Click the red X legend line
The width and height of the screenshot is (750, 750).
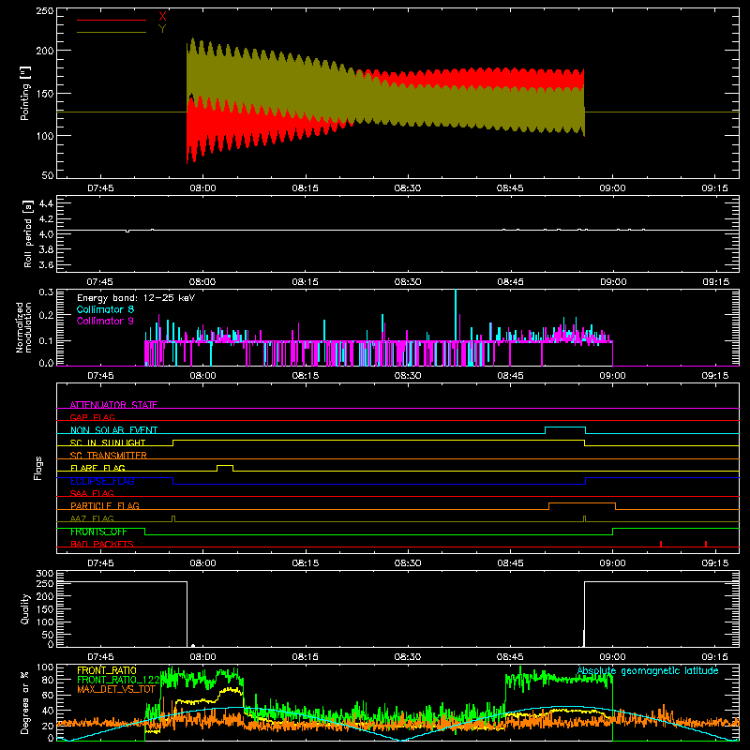112,20
